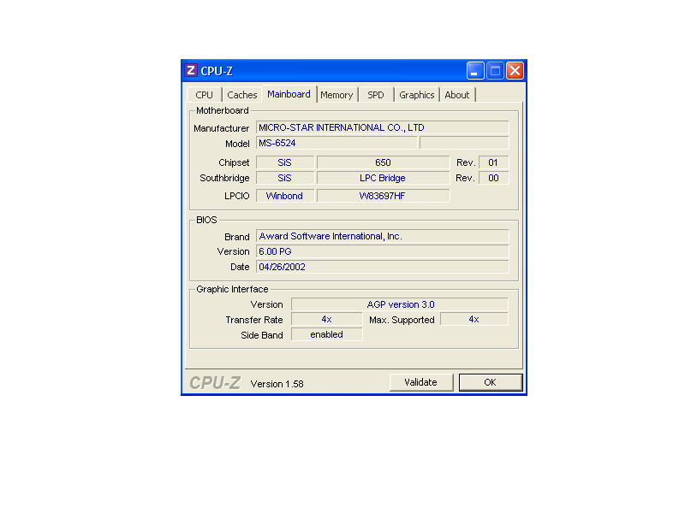
Task: Select the chipset model 650 field
Action: coord(383,162)
